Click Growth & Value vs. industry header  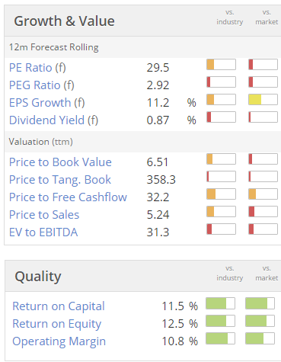pyautogui.click(x=230, y=18)
